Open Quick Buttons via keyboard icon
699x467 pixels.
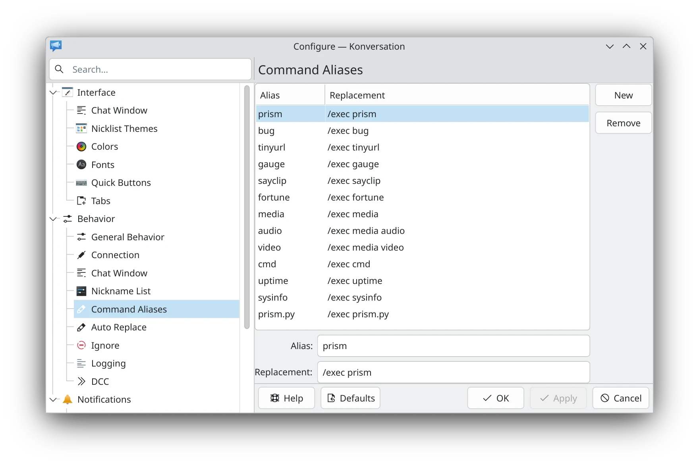tap(81, 183)
